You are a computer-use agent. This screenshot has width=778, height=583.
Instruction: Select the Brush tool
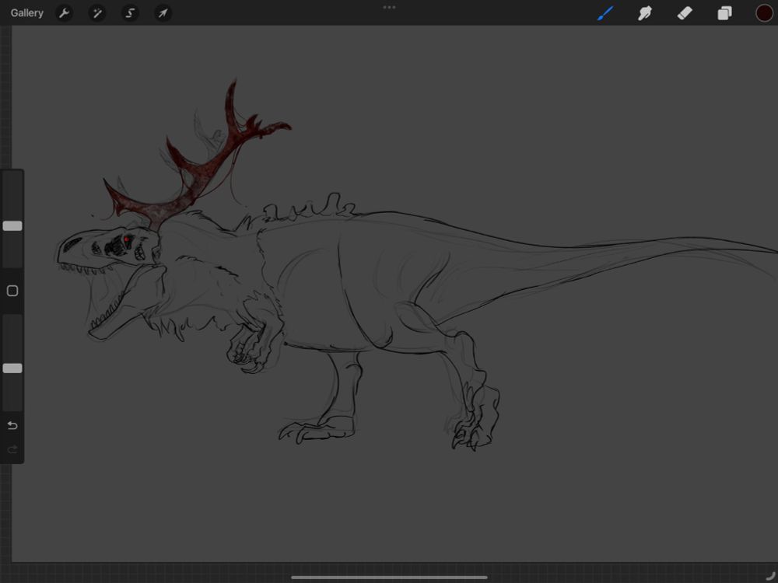coord(605,13)
